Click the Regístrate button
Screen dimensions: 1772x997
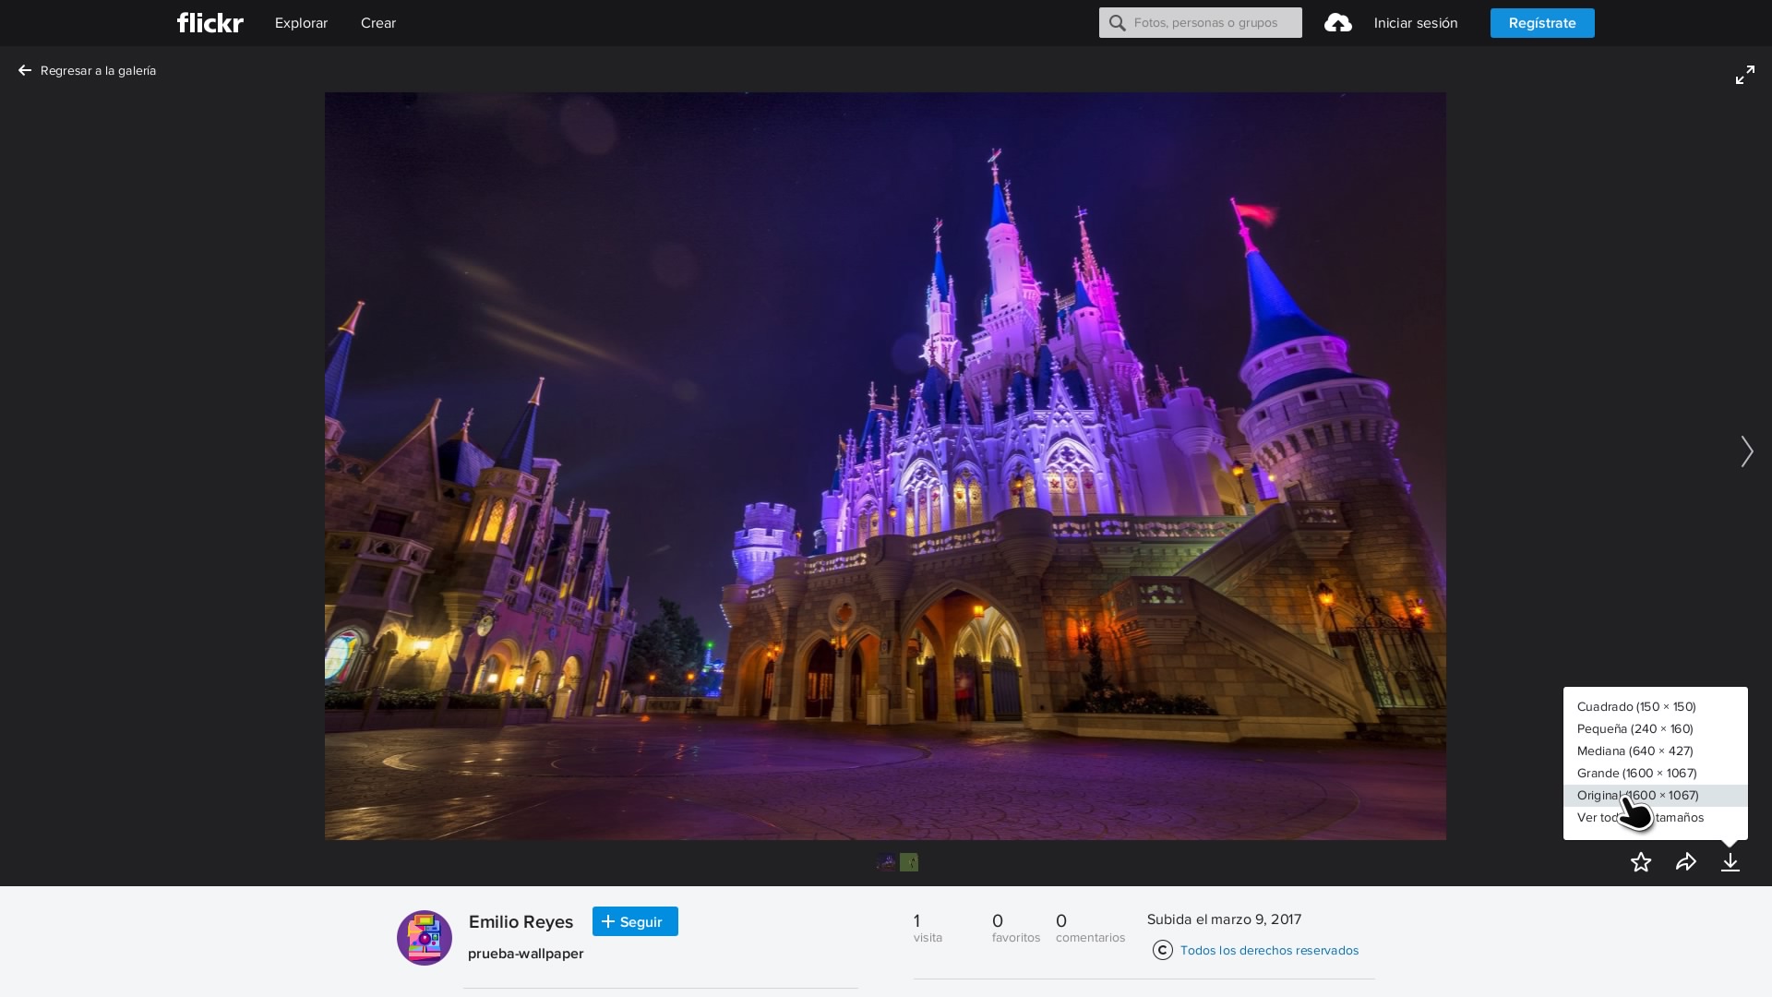1542,23
